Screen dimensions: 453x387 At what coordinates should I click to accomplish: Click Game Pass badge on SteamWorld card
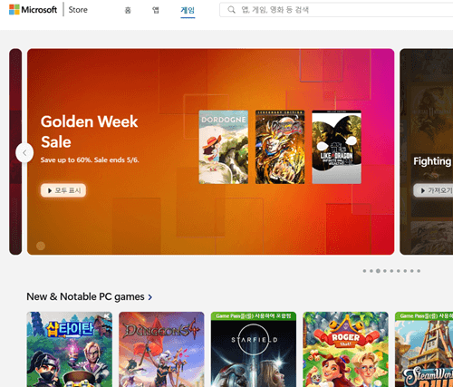pyautogui.click(x=424, y=316)
